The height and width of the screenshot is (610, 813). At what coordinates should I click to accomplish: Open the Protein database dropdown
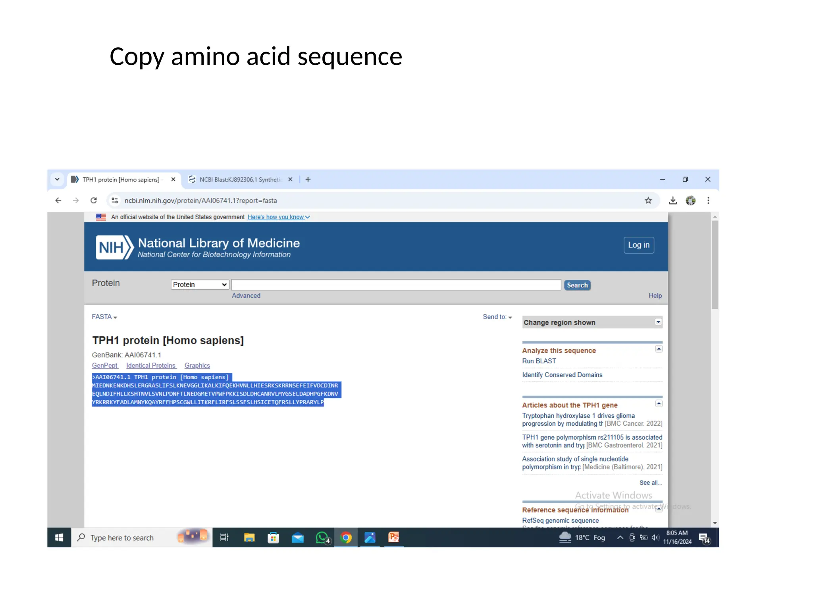[200, 285]
